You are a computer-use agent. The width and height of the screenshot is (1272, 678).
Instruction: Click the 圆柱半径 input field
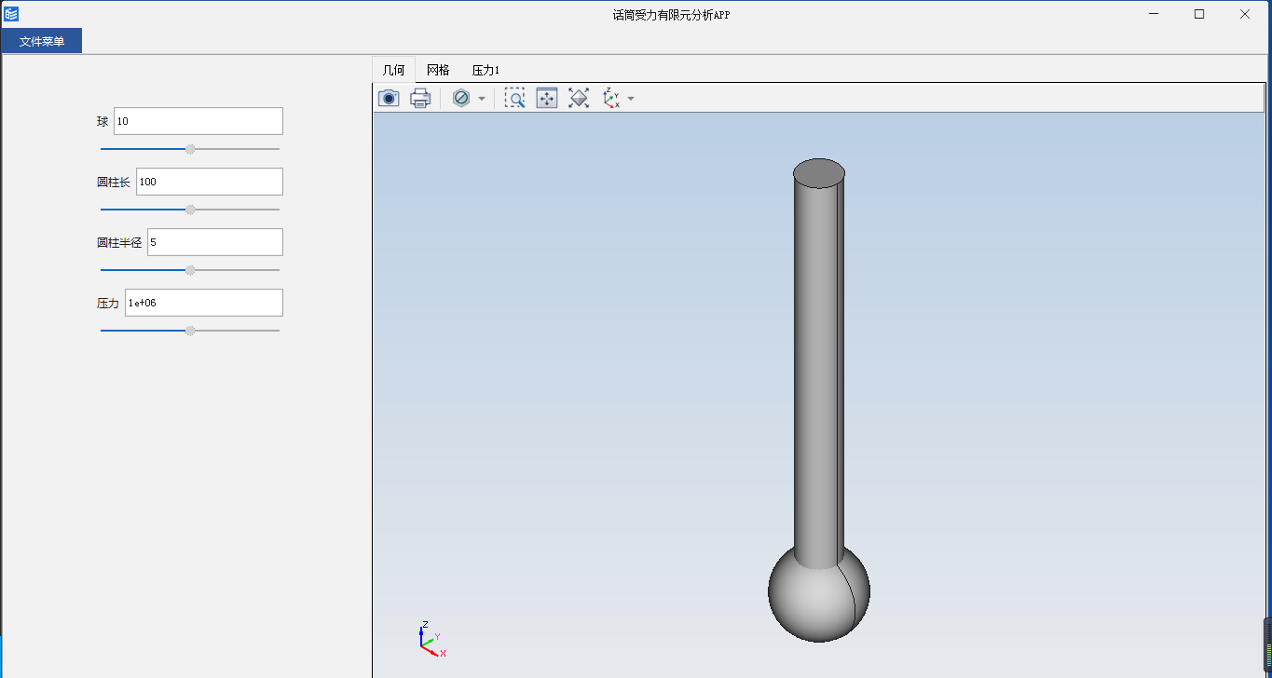coord(215,242)
